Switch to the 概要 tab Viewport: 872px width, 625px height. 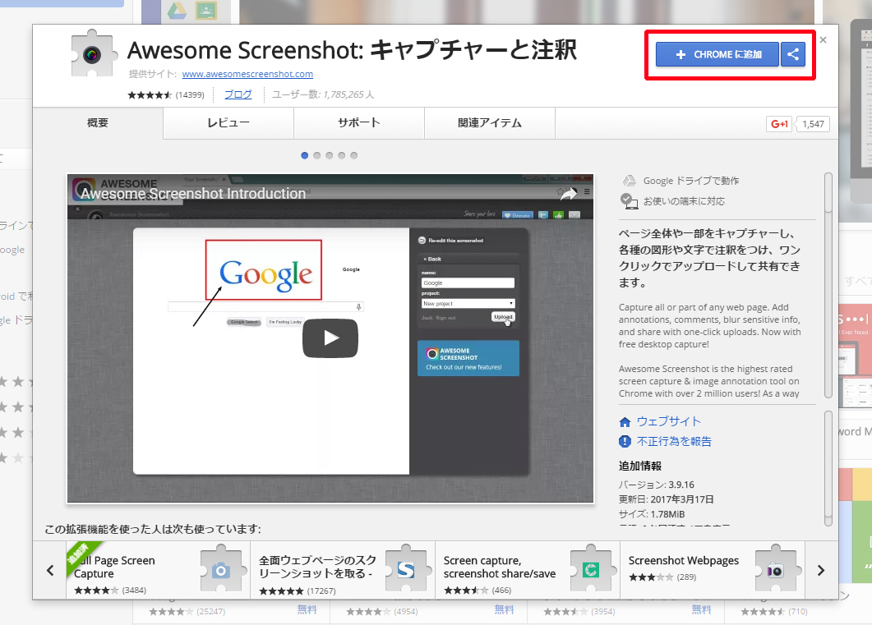(x=98, y=122)
